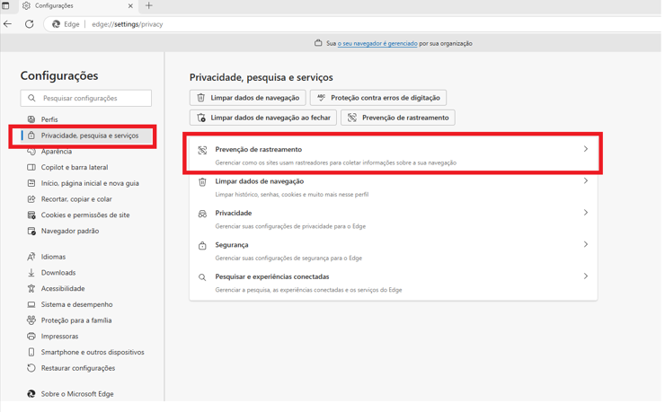This screenshot has height=412, width=665.
Task: Open Proteção para a família
Action: (76, 320)
